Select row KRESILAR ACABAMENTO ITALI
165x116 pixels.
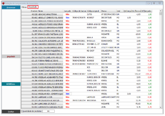(x=87, y=77)
